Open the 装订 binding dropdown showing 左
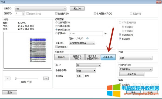Viewport: 162px width, 99px height. click(89, 65)
